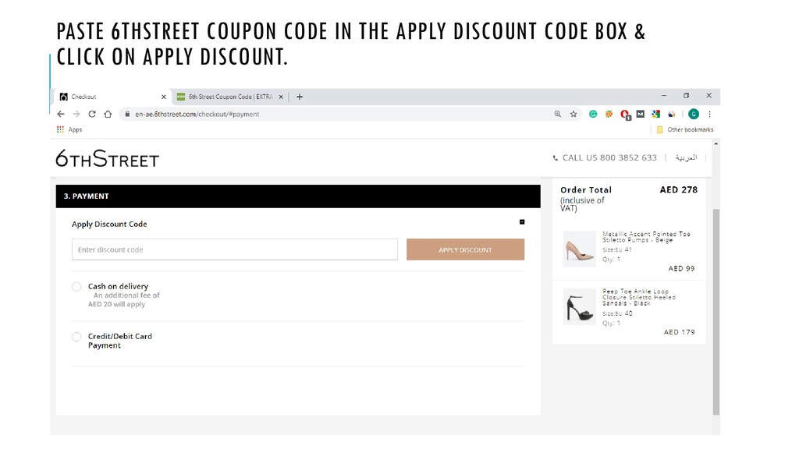The height and width of the screenshot is (449, 799).
Task: Click the page vertical scrollbar
Action: [x=716, y=312]
